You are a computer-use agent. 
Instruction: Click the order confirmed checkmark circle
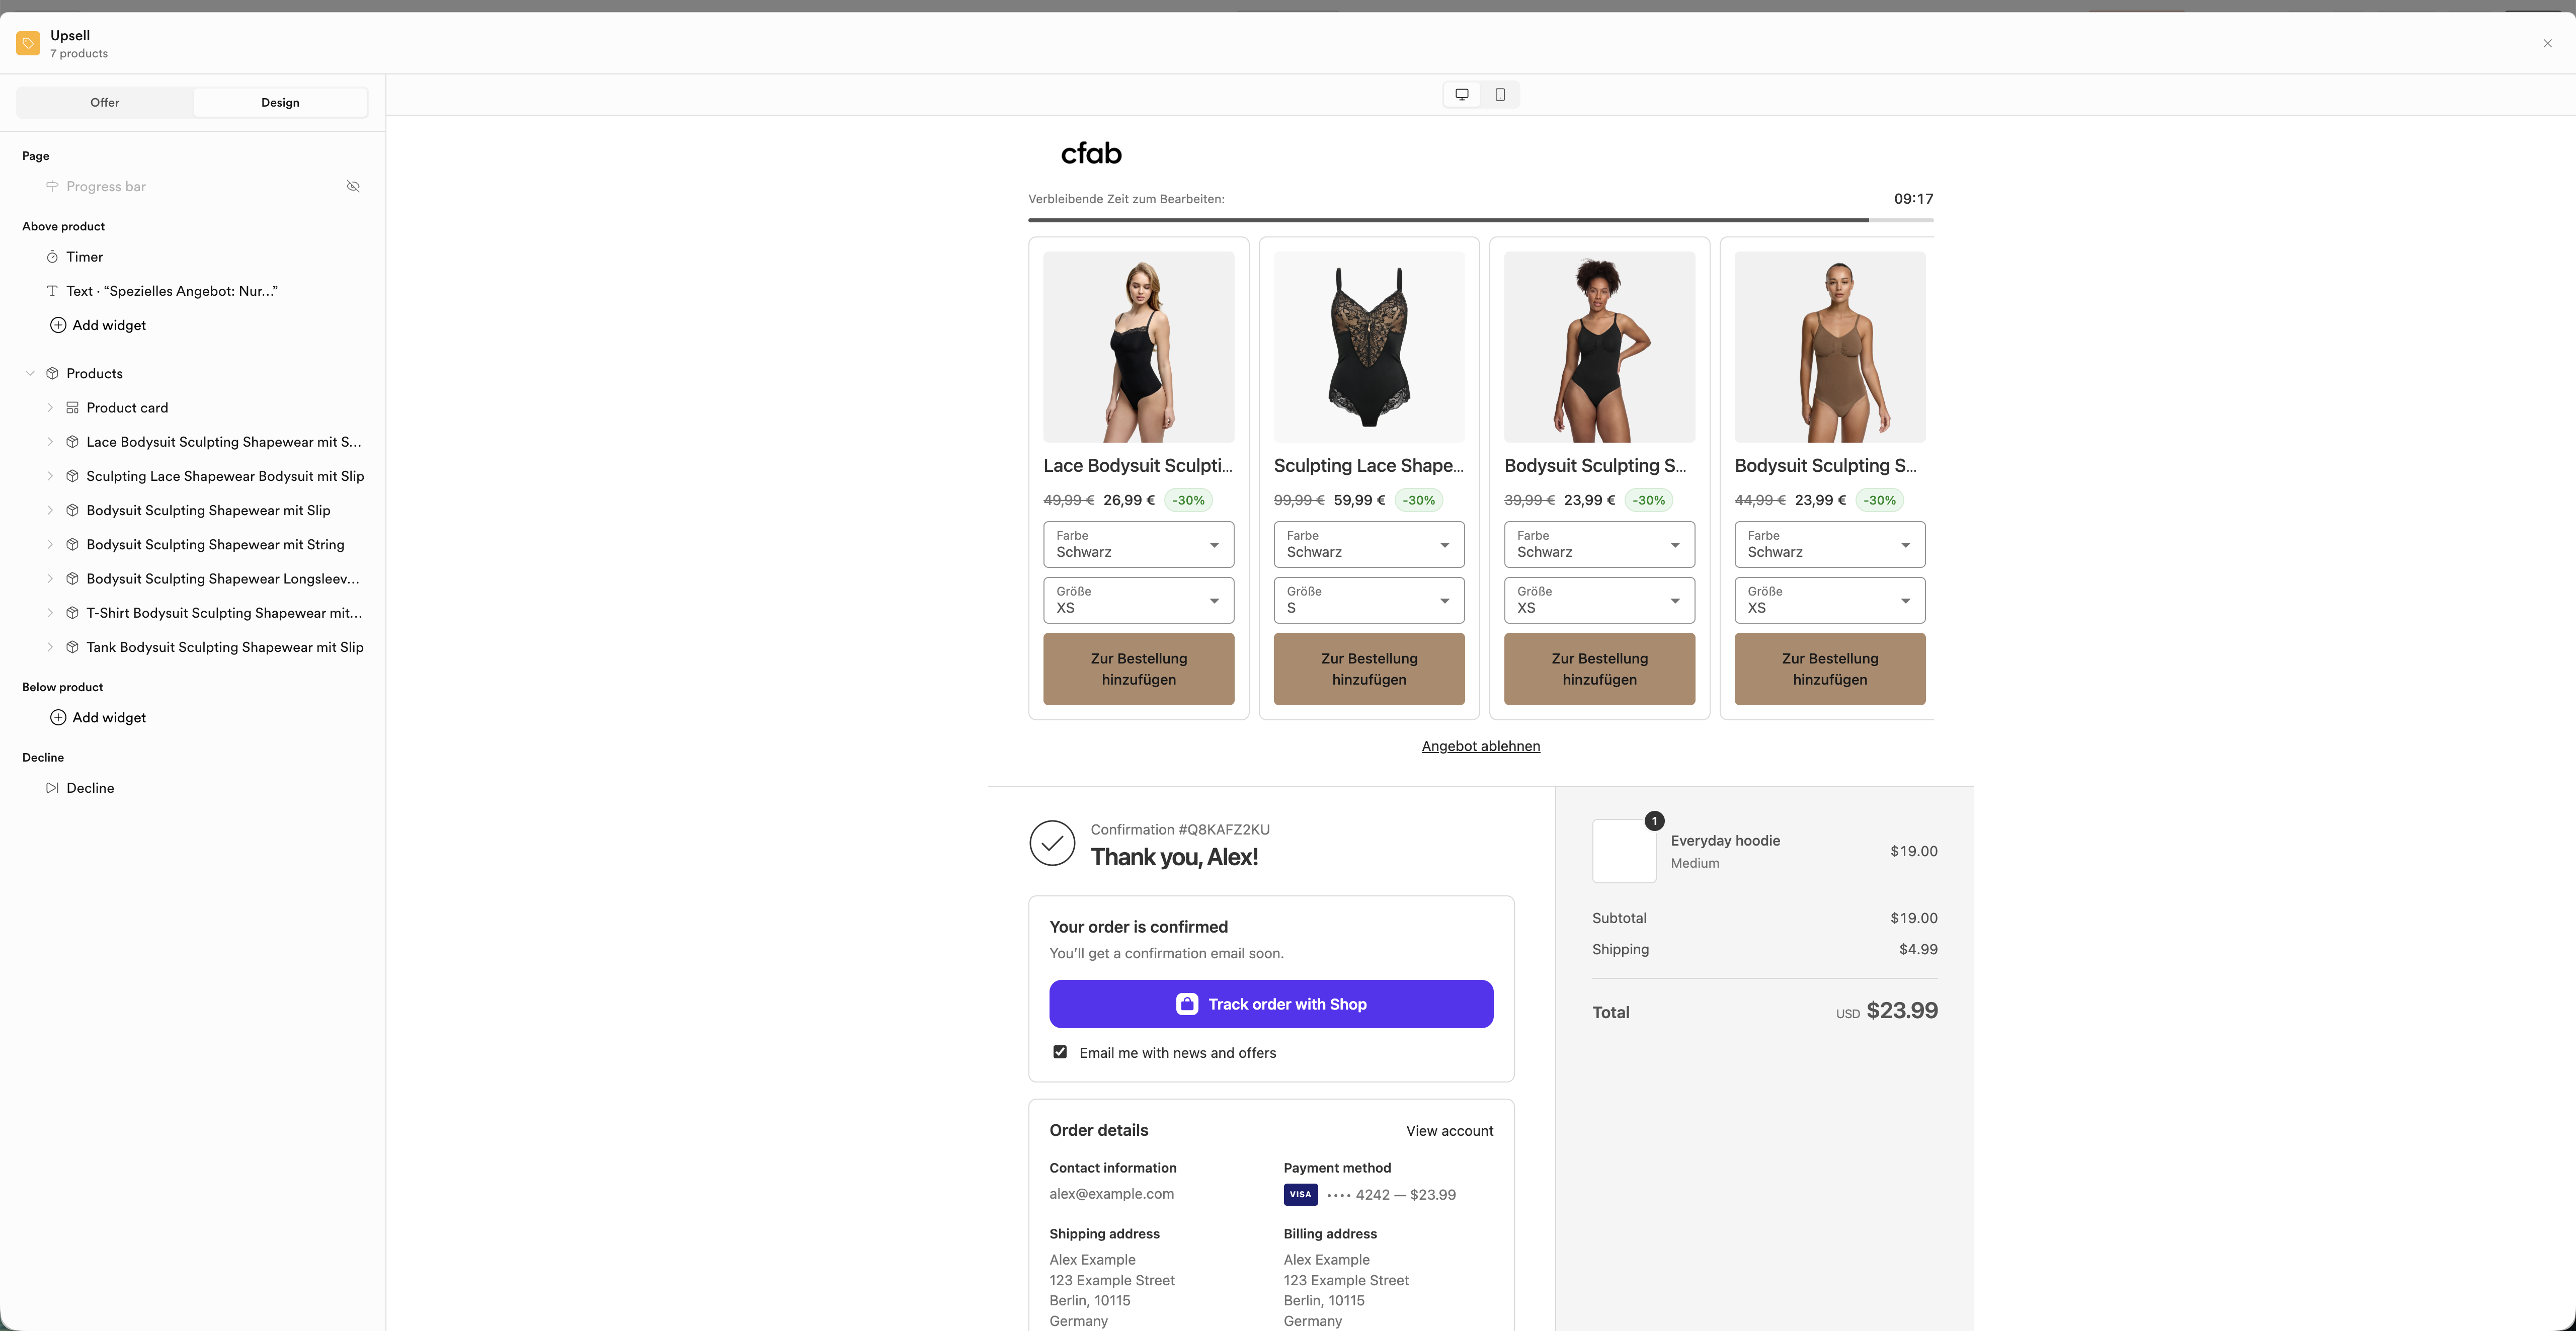(1052, 843)
